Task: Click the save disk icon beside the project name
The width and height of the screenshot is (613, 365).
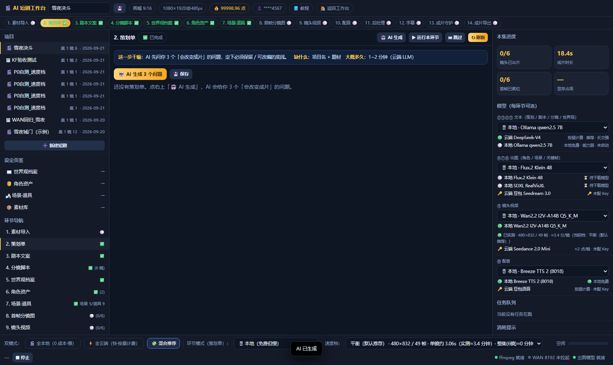Action: [x=120, y=8]
